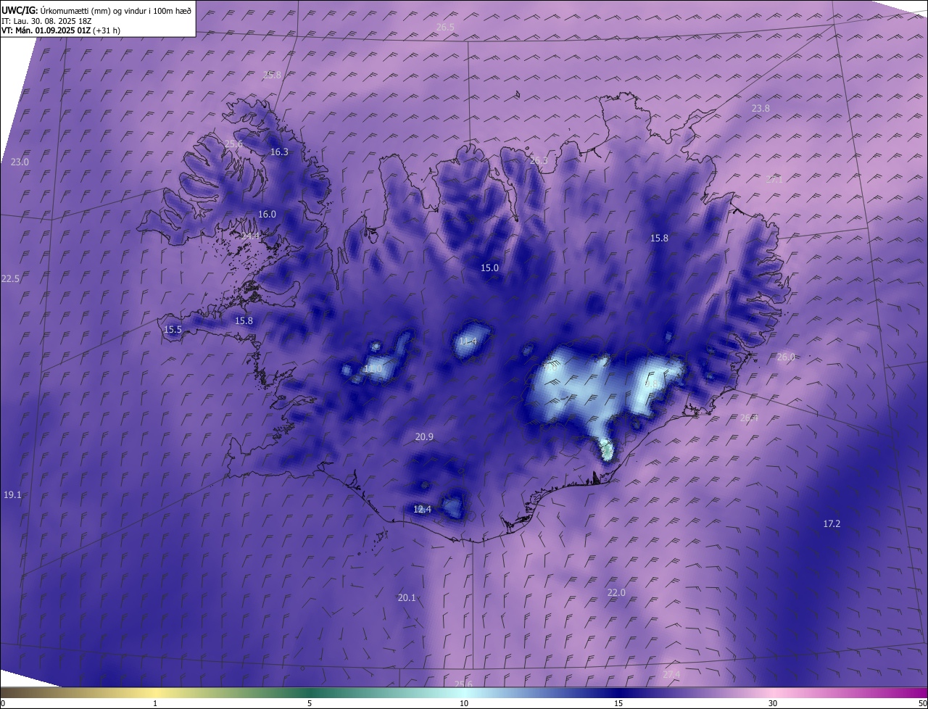
Task: Click the color scale tick label '0'
Action: [3, 703]
